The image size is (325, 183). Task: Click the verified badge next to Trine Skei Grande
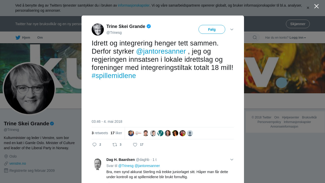click(149, 26)
